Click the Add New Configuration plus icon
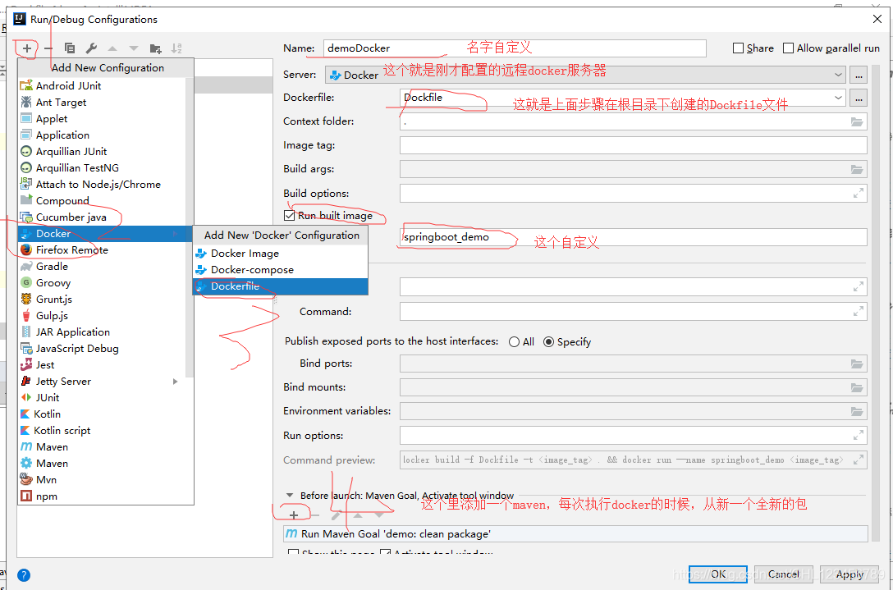Screen dimensions: 893x590 (27, 48)
